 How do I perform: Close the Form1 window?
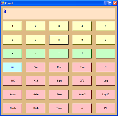pos(115,3)
